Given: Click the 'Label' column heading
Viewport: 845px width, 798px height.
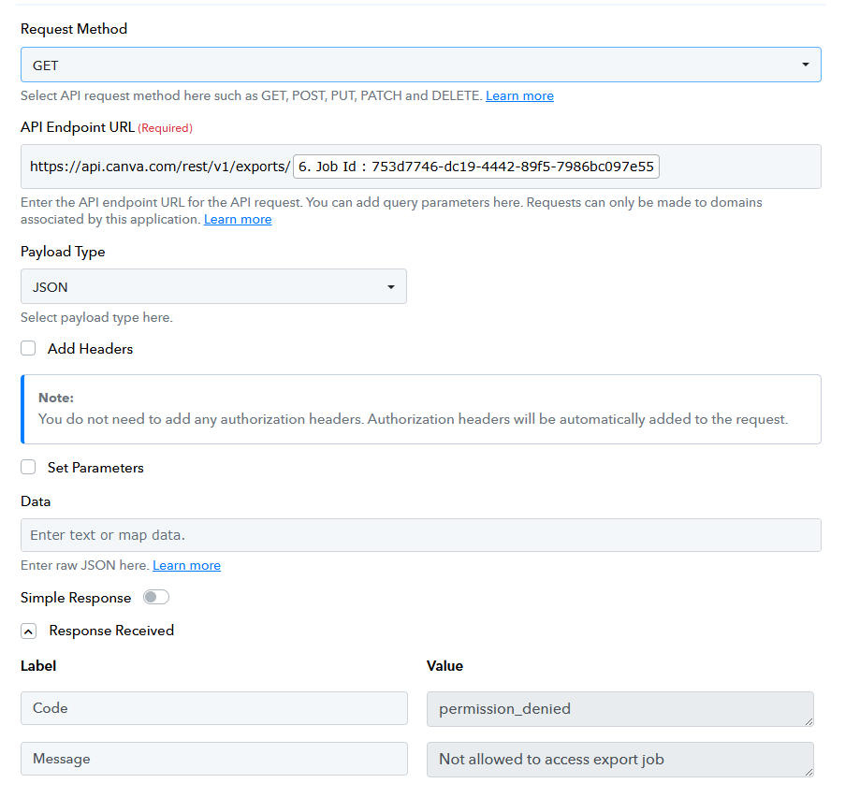Looking at the screenshot, I should [x=38, y=666].
